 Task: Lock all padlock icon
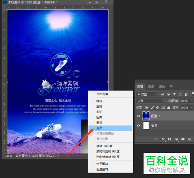point(168,107)
